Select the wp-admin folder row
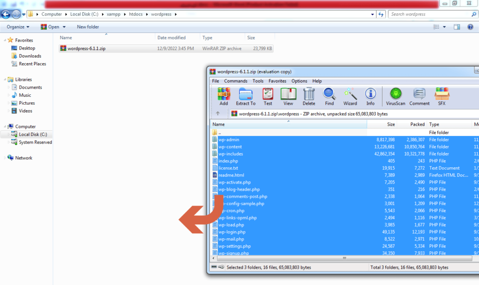Viewport: 479px width, 285px height. point(345,139)
